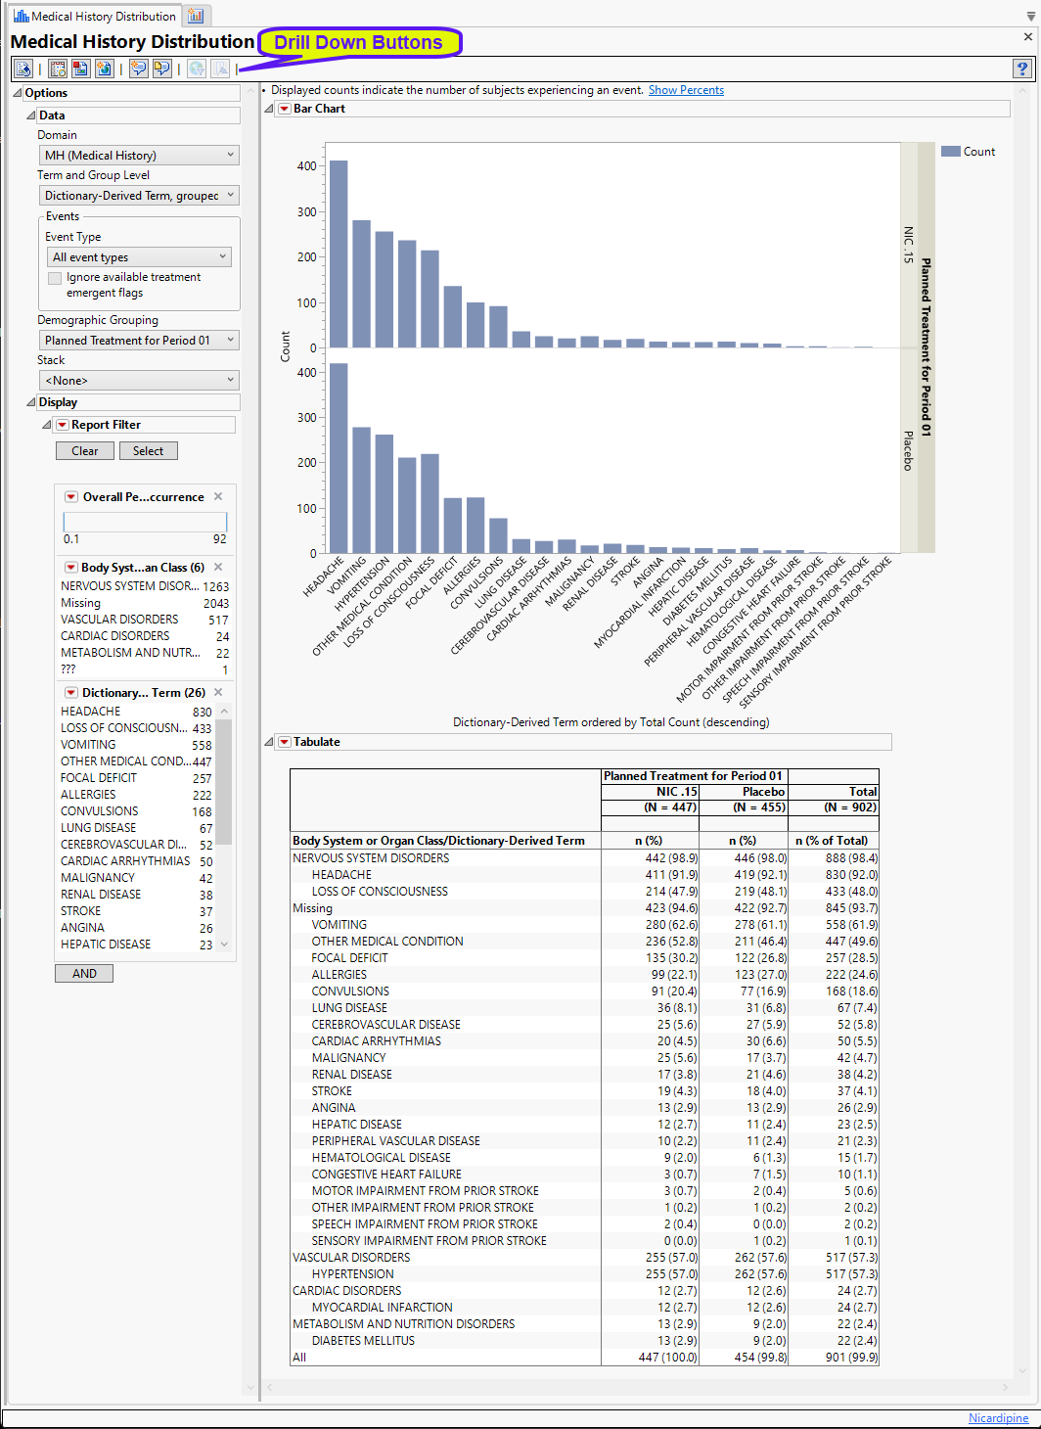Screen dimensions: 1041x1429
Task: Open the Event Type dropdown
Action: (139, 256)
